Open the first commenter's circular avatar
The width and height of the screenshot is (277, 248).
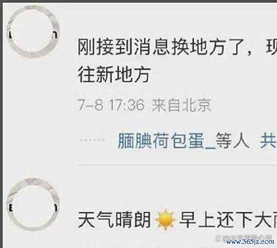33,32
